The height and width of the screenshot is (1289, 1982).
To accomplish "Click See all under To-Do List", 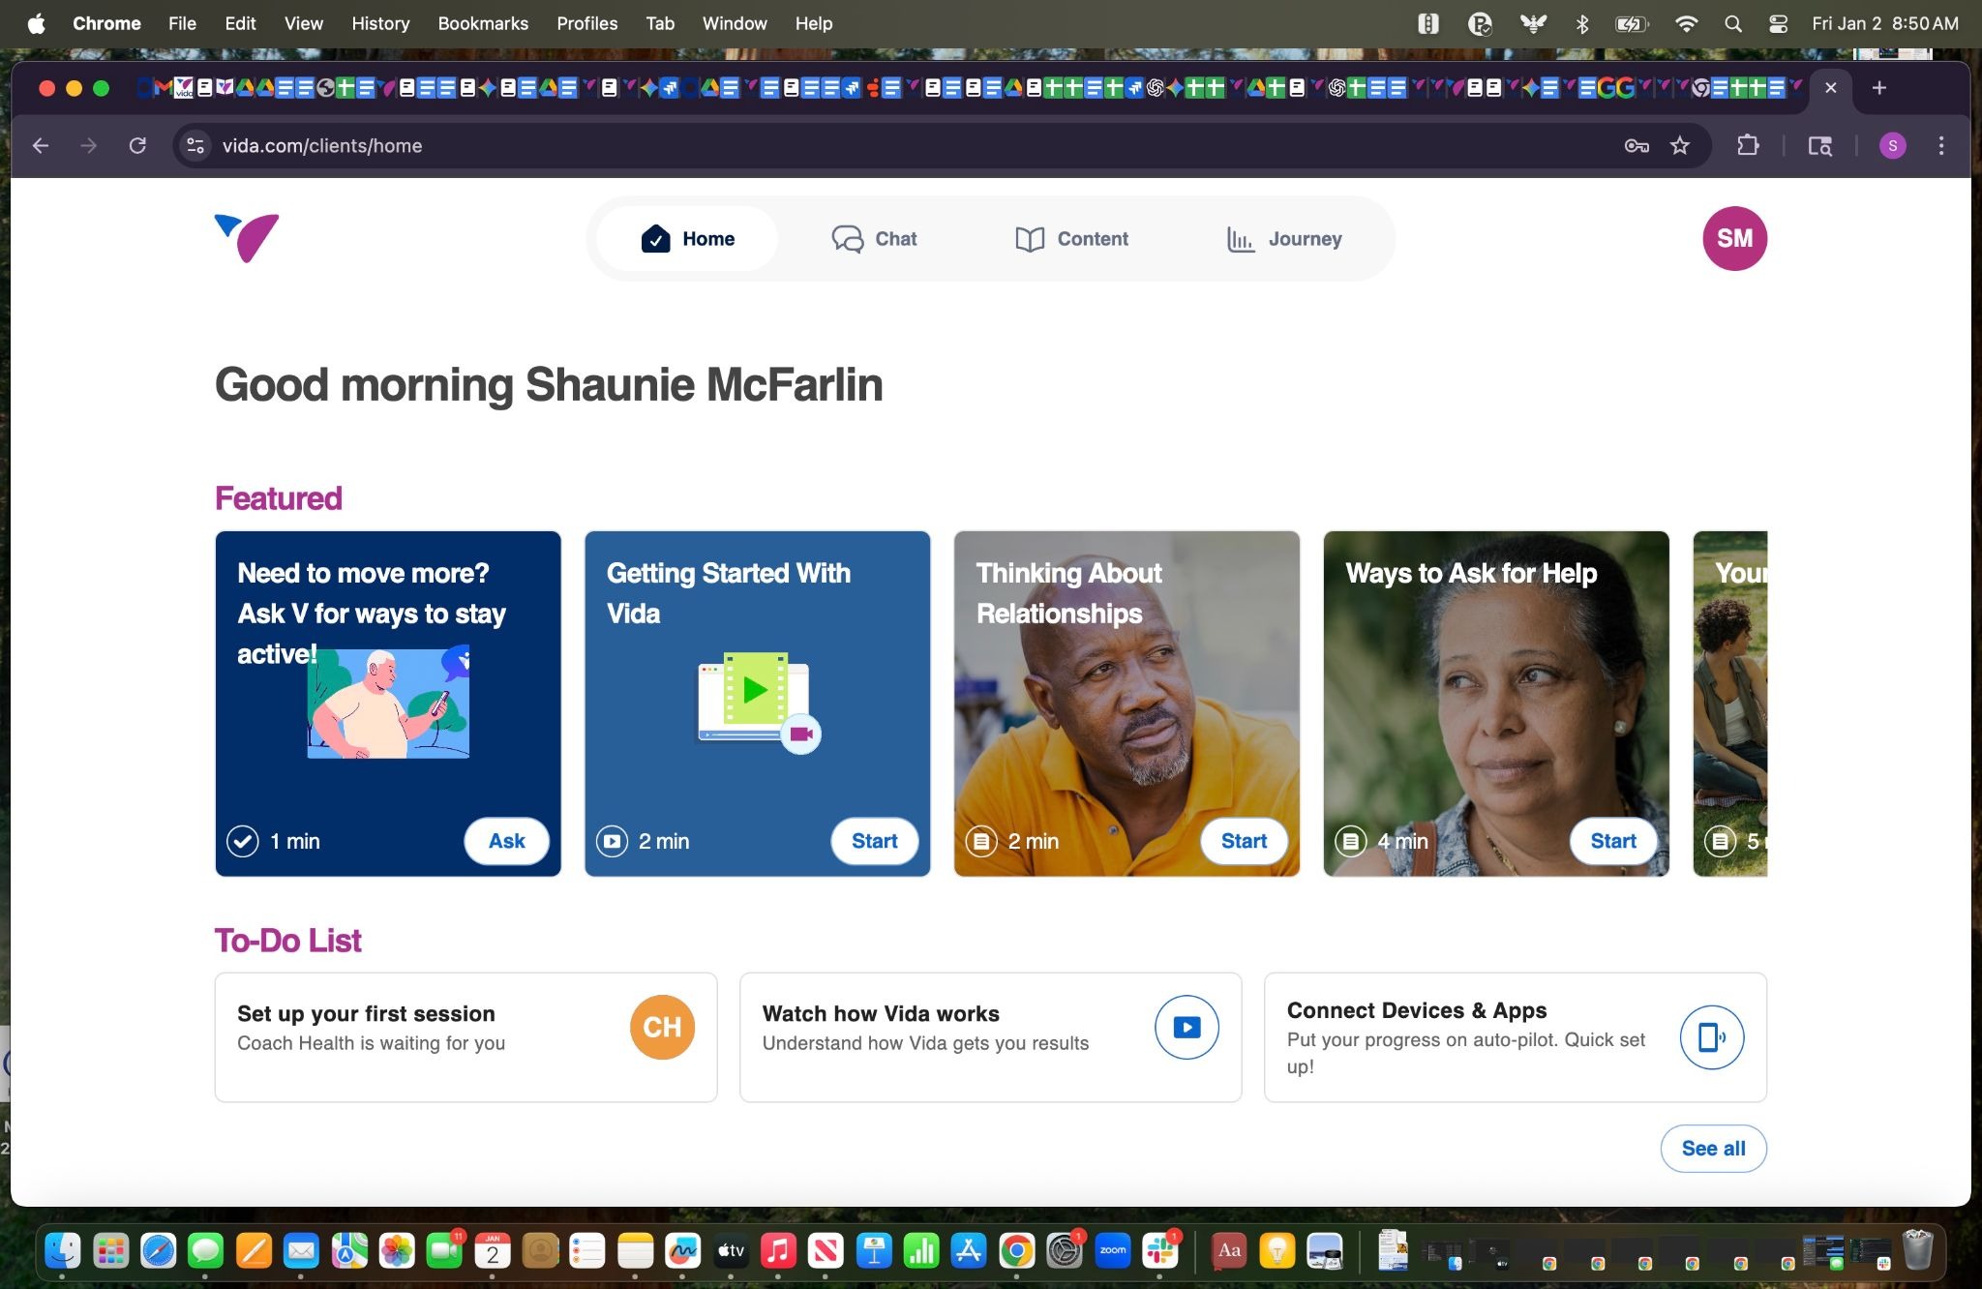I will coord(1713,1149).
